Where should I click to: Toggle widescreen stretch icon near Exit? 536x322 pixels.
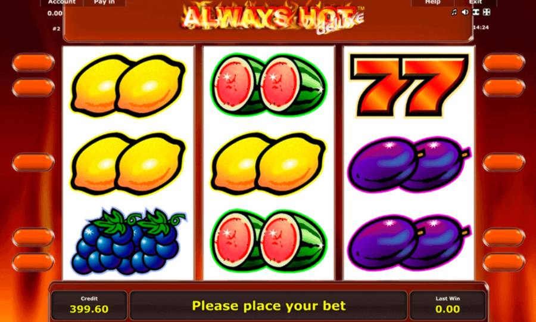click(476, 13)
